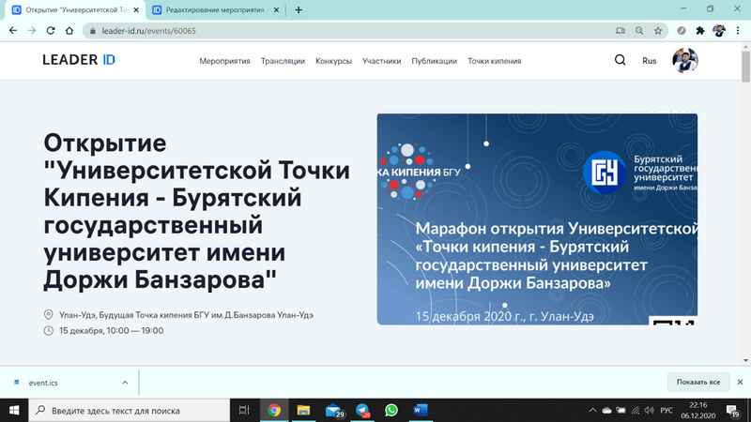Open the new tab plus button
Screen dimensions: 751x422
tap(299, 9)
